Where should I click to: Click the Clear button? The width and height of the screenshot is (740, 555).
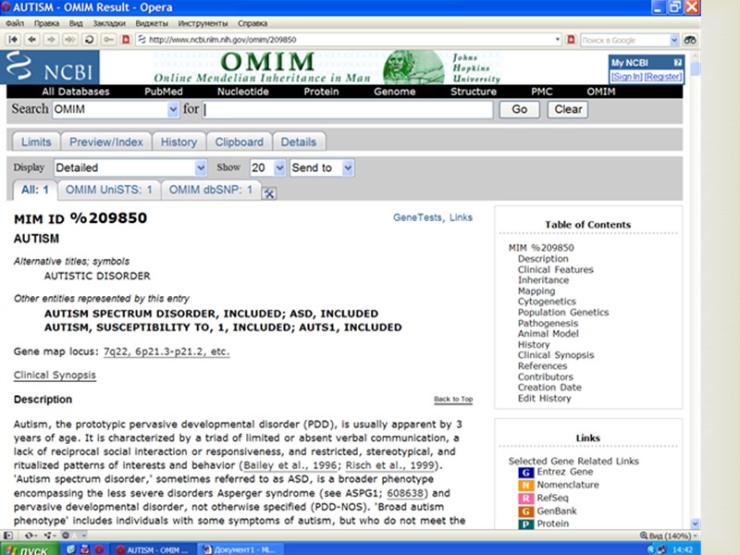pyautogui.click(x=568, y=109)
